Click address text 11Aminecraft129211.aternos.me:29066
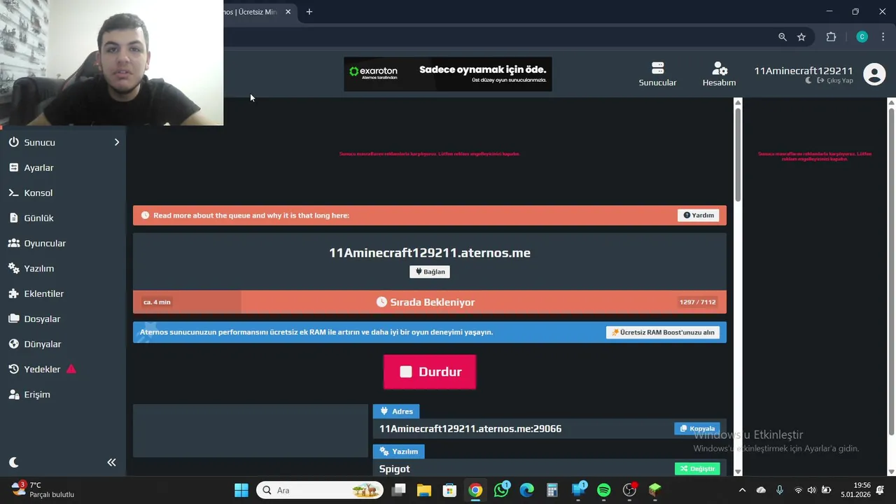The height and width of the screenshot is (504, 896). [x=470, y=428]
